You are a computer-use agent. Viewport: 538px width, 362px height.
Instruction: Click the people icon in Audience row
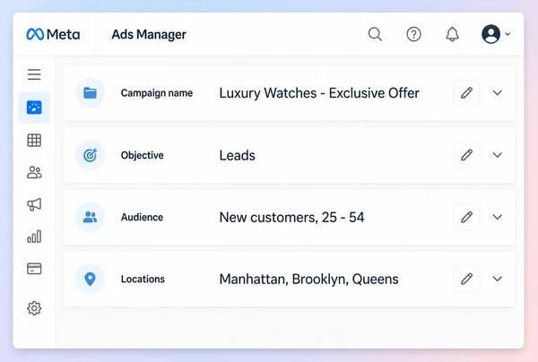[x=90, y=217]
